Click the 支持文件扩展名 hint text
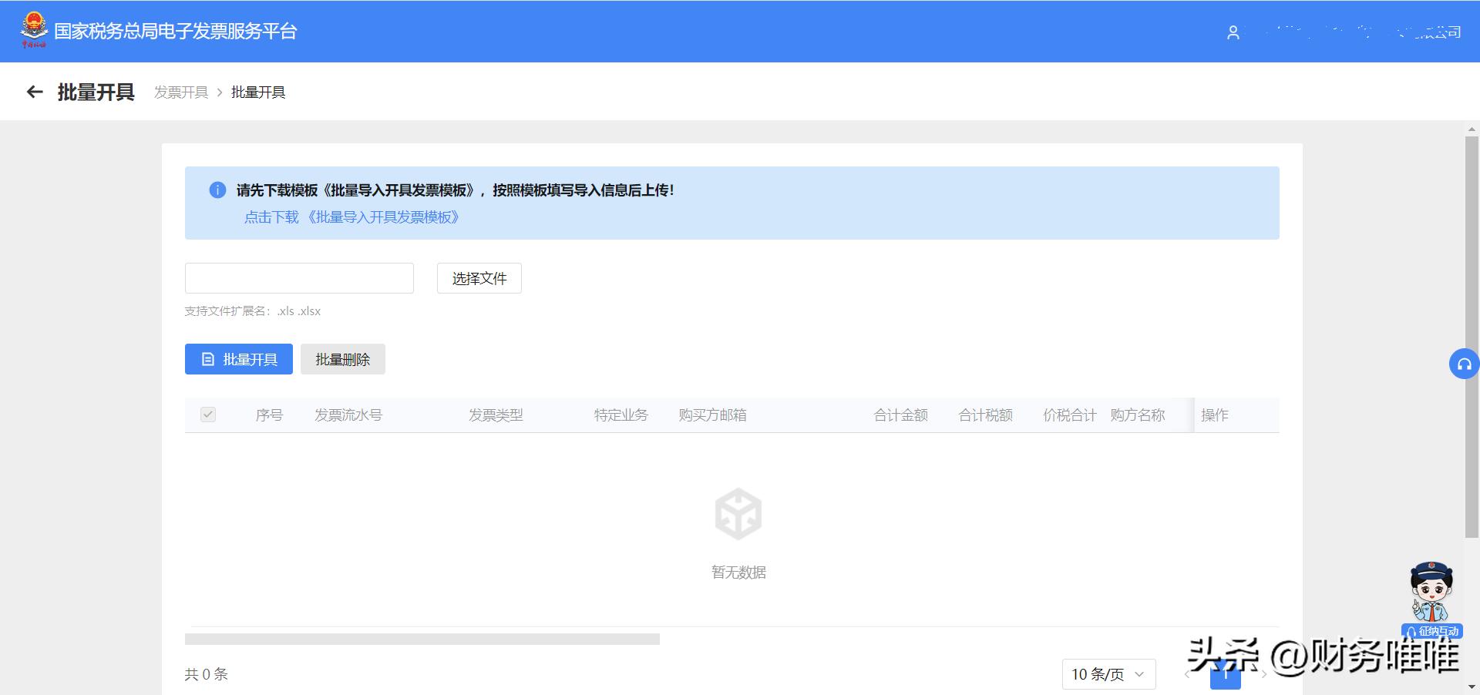Viewport: 1480px width, 695px height. coord(253,311)
